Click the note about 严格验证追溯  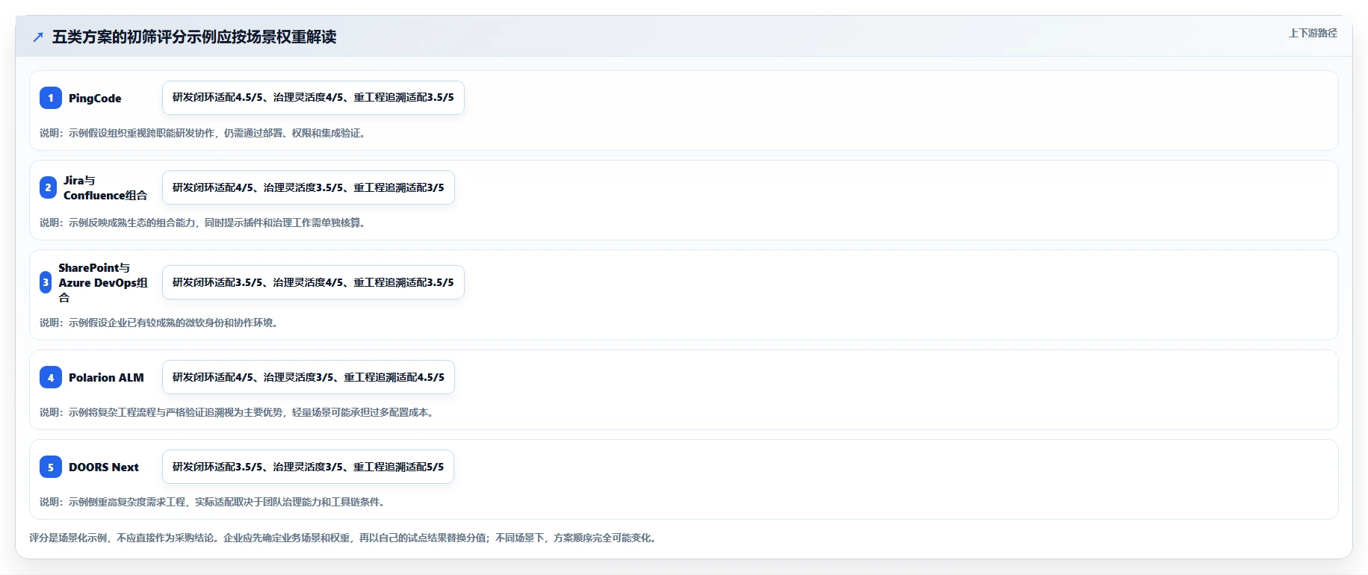(237, 412)
